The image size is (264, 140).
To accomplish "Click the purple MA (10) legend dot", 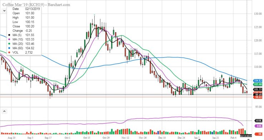I will point(9,40).
